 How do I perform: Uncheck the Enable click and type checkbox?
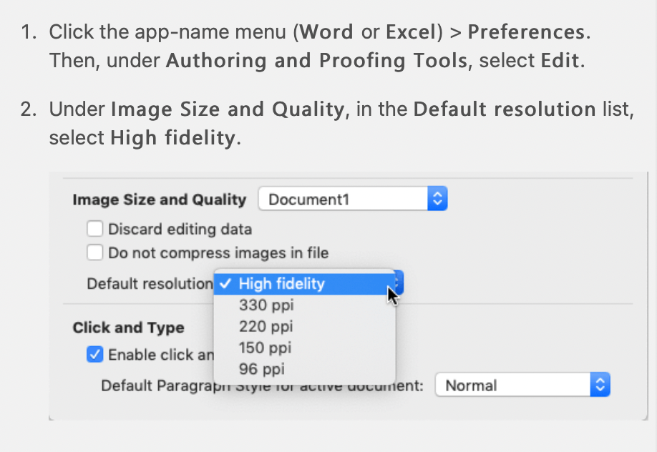(94, 355)
